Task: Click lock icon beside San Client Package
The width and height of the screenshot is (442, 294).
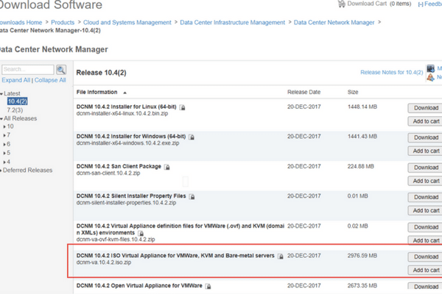Action: (167, 167)
